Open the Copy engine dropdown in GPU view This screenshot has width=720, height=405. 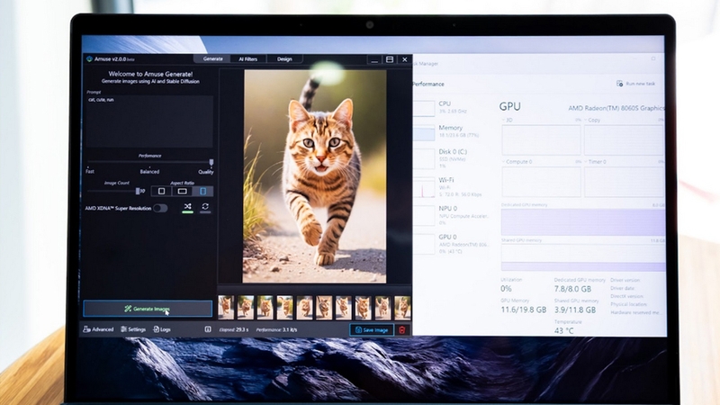(x=592, y=120)
